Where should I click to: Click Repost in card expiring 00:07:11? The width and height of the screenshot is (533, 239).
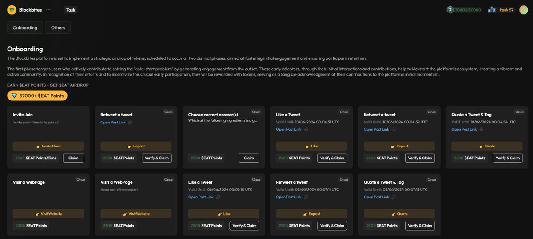tap(311, 214)
